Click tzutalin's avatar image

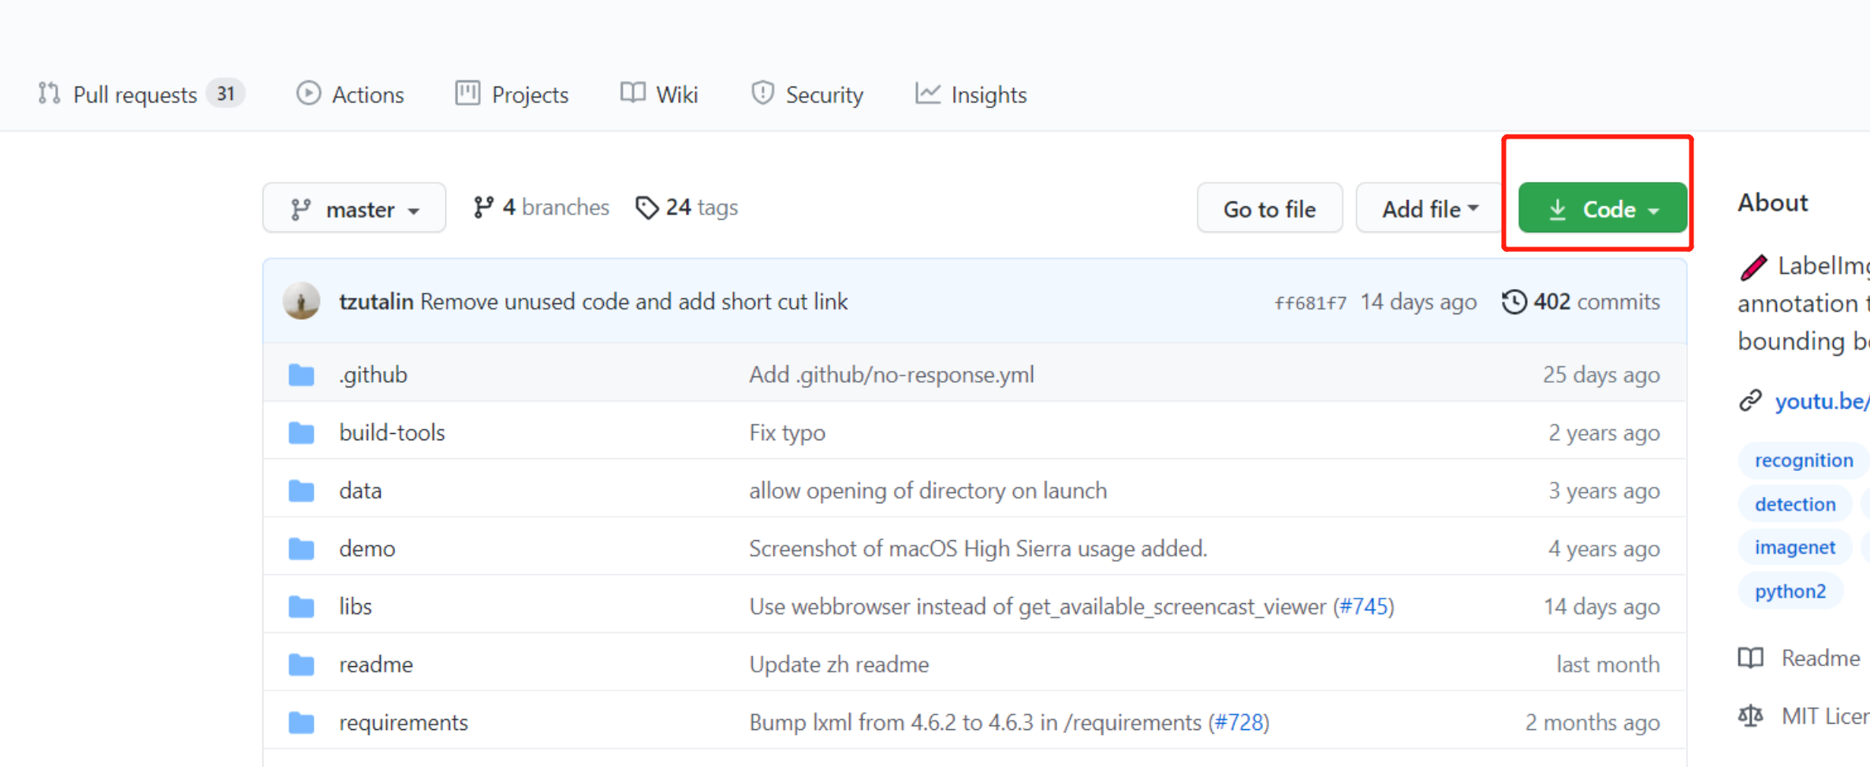click(x=301, y=302)
